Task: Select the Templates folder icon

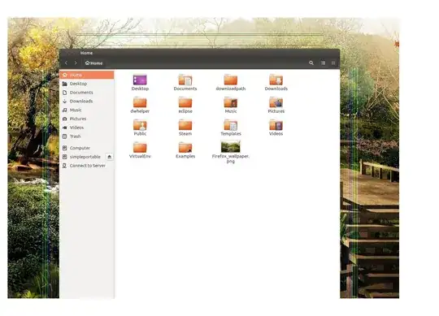Action: [230, 125]
